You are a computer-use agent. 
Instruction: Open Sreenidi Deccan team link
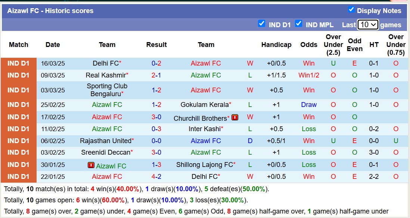(106, 152)
